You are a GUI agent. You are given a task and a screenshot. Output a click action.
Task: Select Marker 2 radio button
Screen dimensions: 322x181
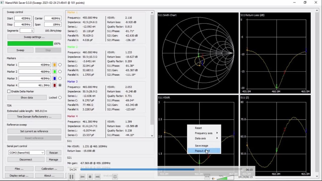coord(60,72)
